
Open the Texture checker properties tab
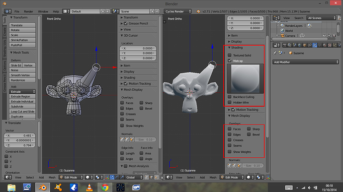330,45
